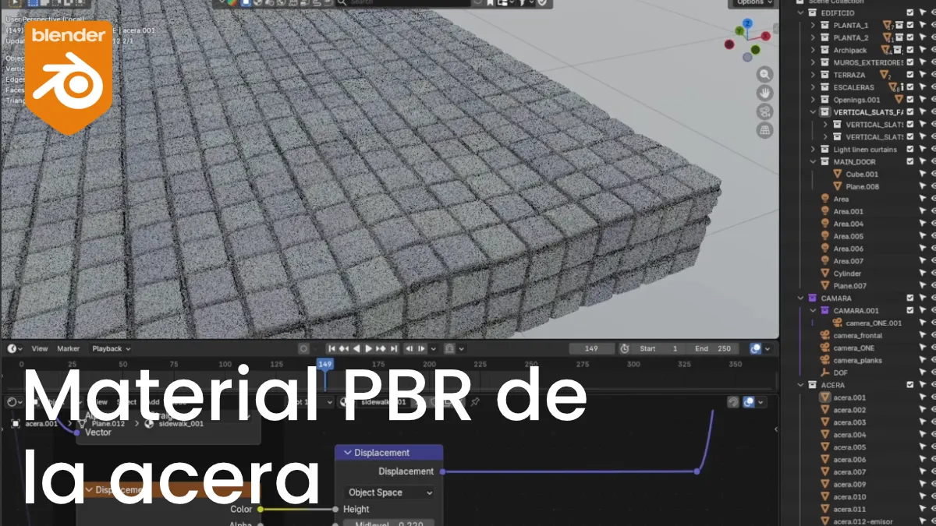This screenshot has width=936, height=526.
Task: Click Plane.012 in node editor breadcrumb
Action: click(108, 423)
